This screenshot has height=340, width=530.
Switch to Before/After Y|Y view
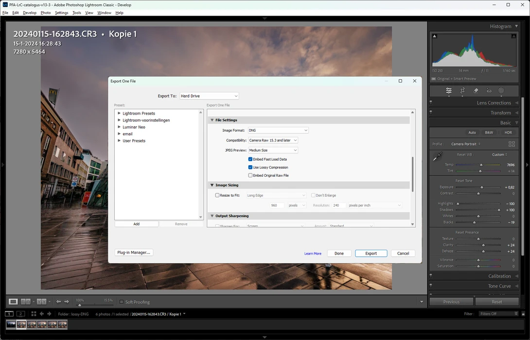(x=42, y=302)
